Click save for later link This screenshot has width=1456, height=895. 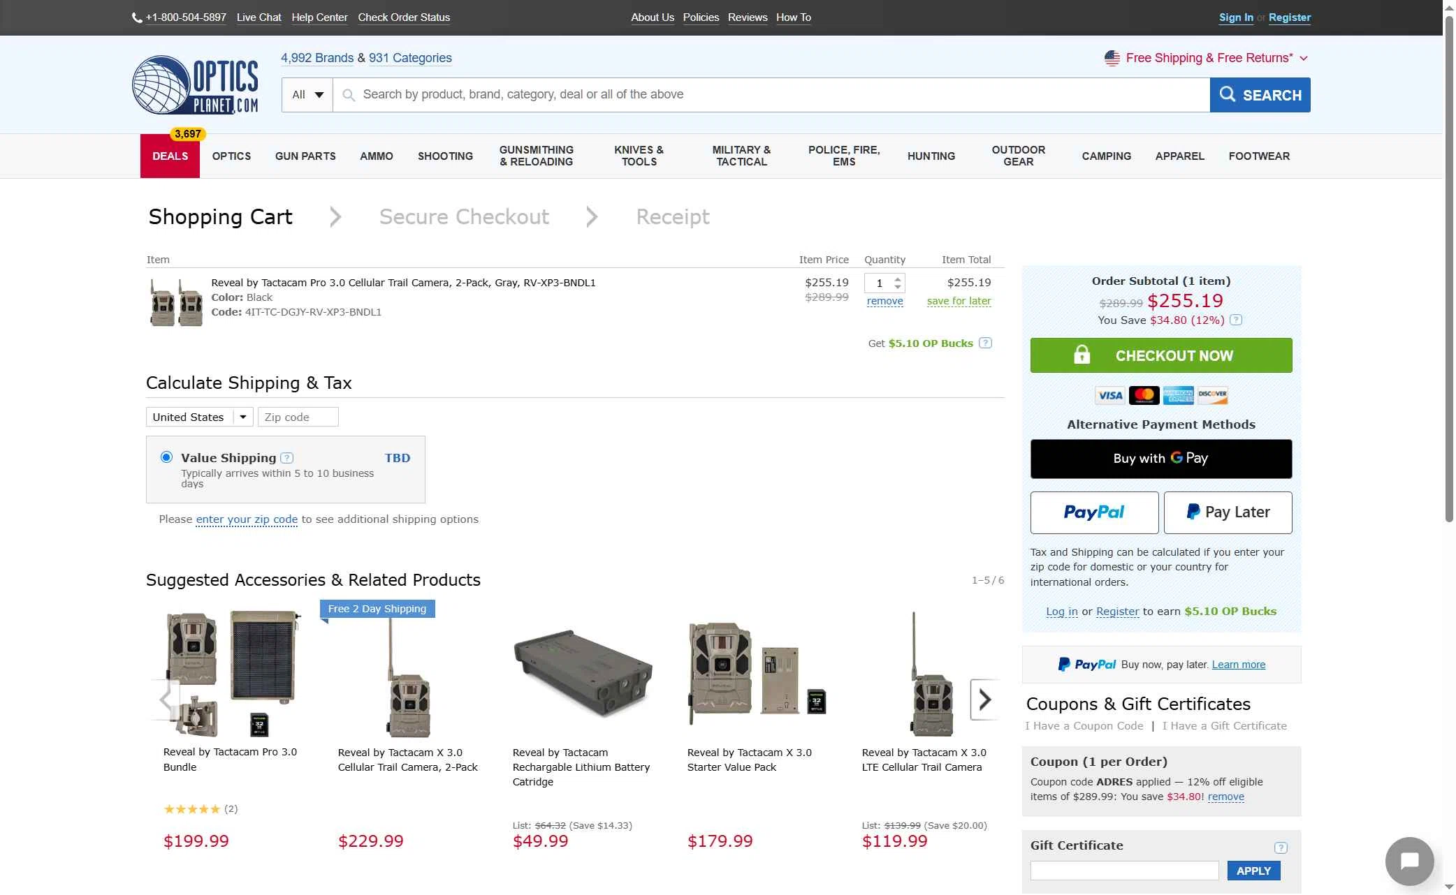point(959,301)
